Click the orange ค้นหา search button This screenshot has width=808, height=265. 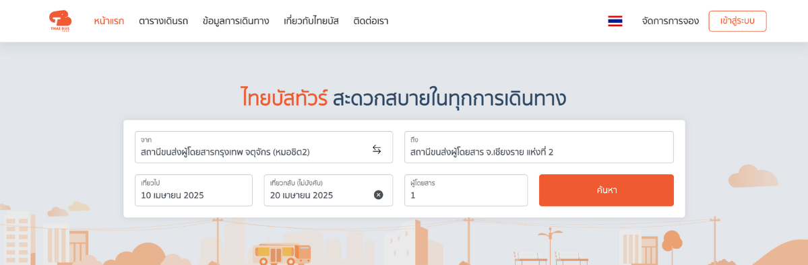click(607, 190)
